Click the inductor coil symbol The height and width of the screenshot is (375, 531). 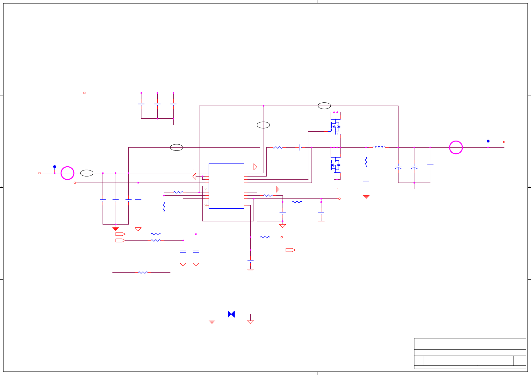(379, 147)
